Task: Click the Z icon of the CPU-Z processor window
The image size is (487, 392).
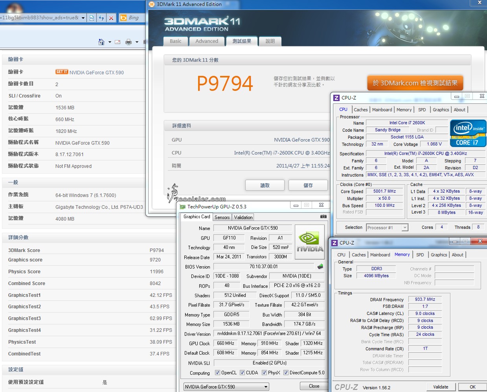Action: tap(336, 98)
